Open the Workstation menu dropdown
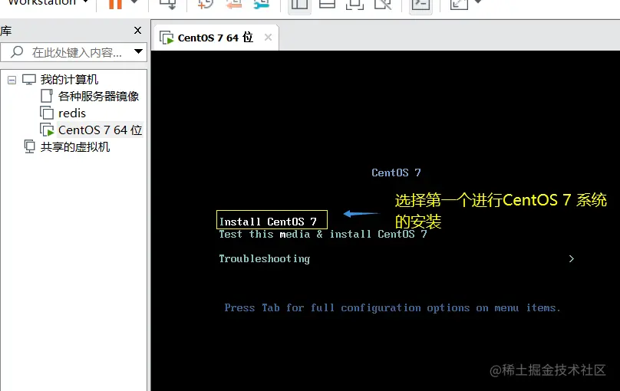 coord(48,2)
